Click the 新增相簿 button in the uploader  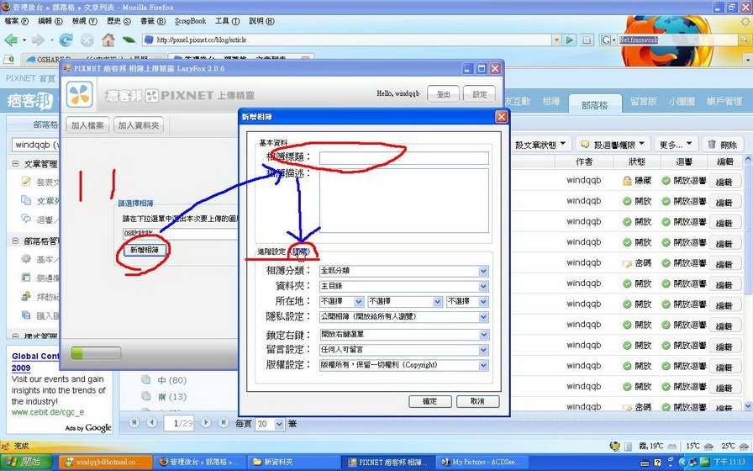point(144,250)
